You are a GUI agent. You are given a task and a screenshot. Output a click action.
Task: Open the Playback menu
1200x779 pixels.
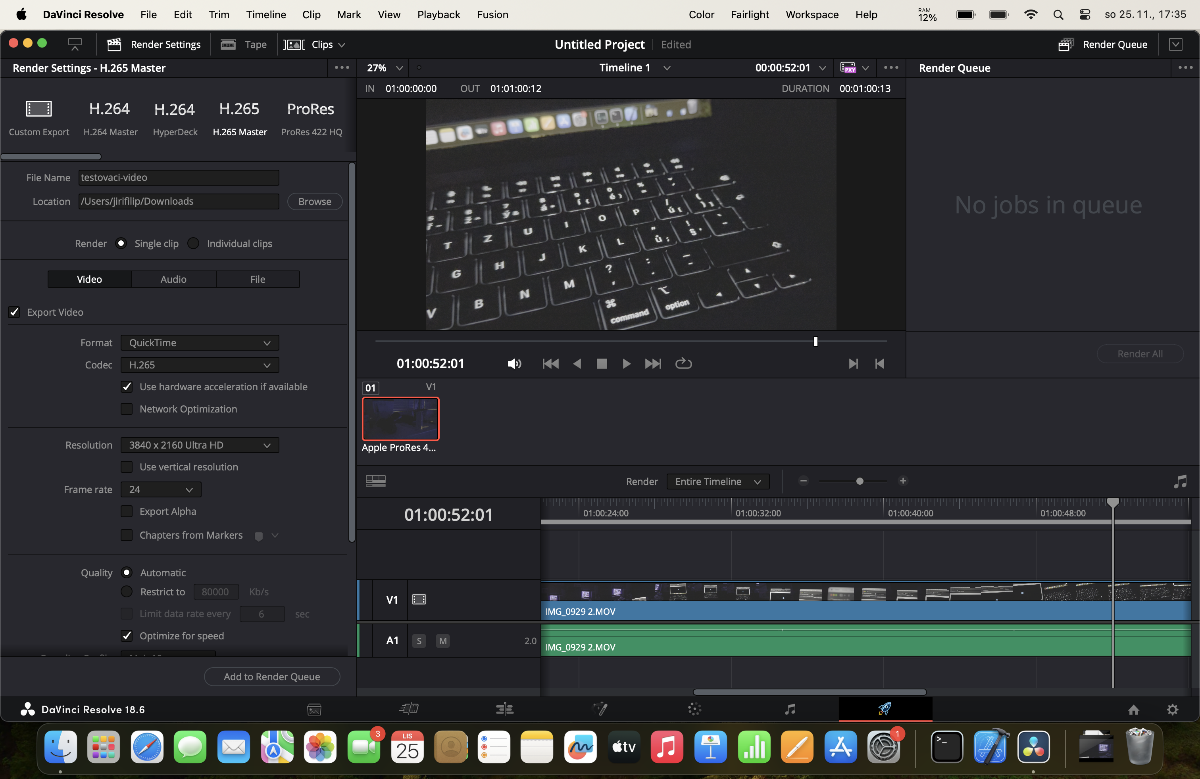(438, 15)
